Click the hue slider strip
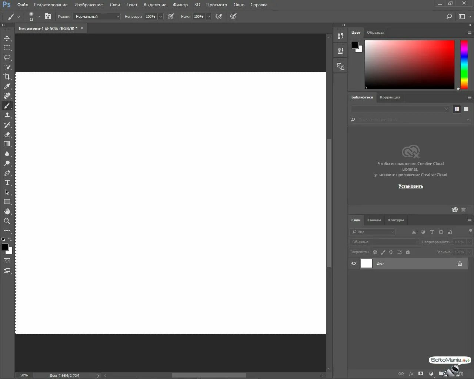Screen dimensions: 474x379 464,64
